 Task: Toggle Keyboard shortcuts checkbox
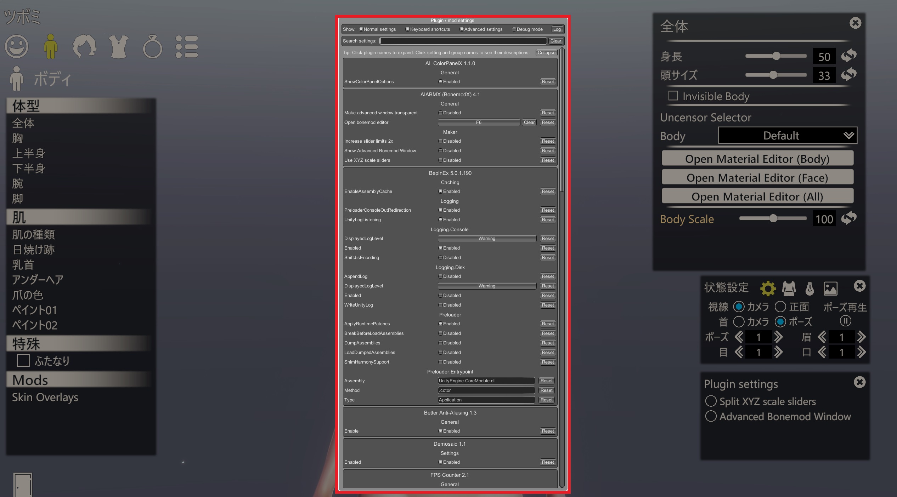click(x=407, y=29)
